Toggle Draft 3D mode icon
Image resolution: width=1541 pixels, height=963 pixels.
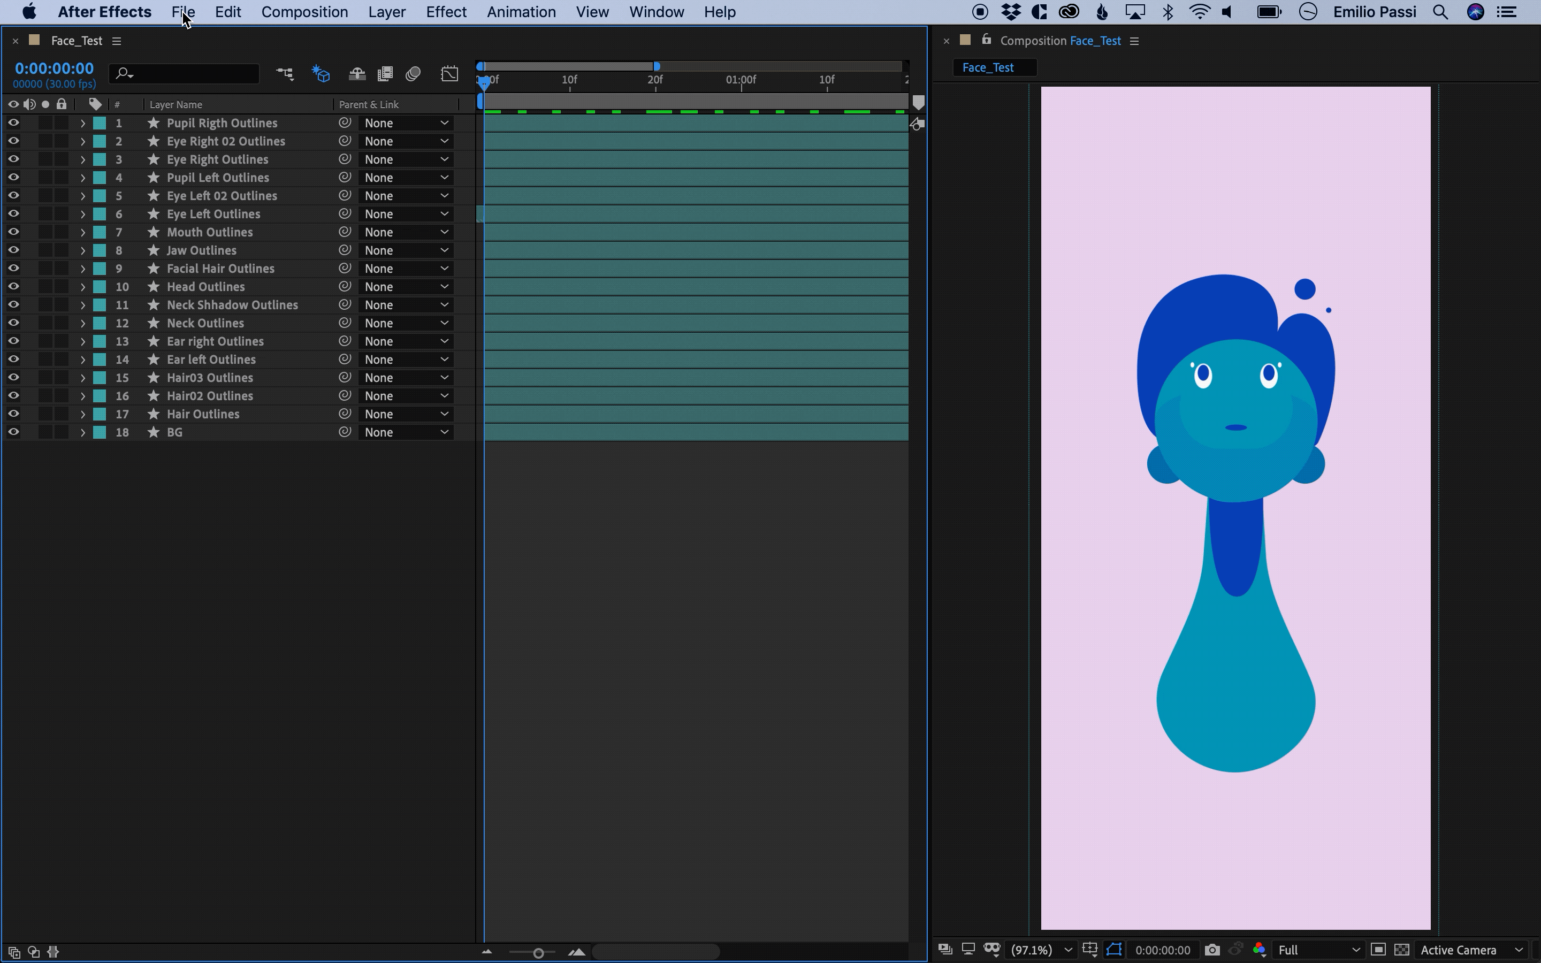coord(321,74)
